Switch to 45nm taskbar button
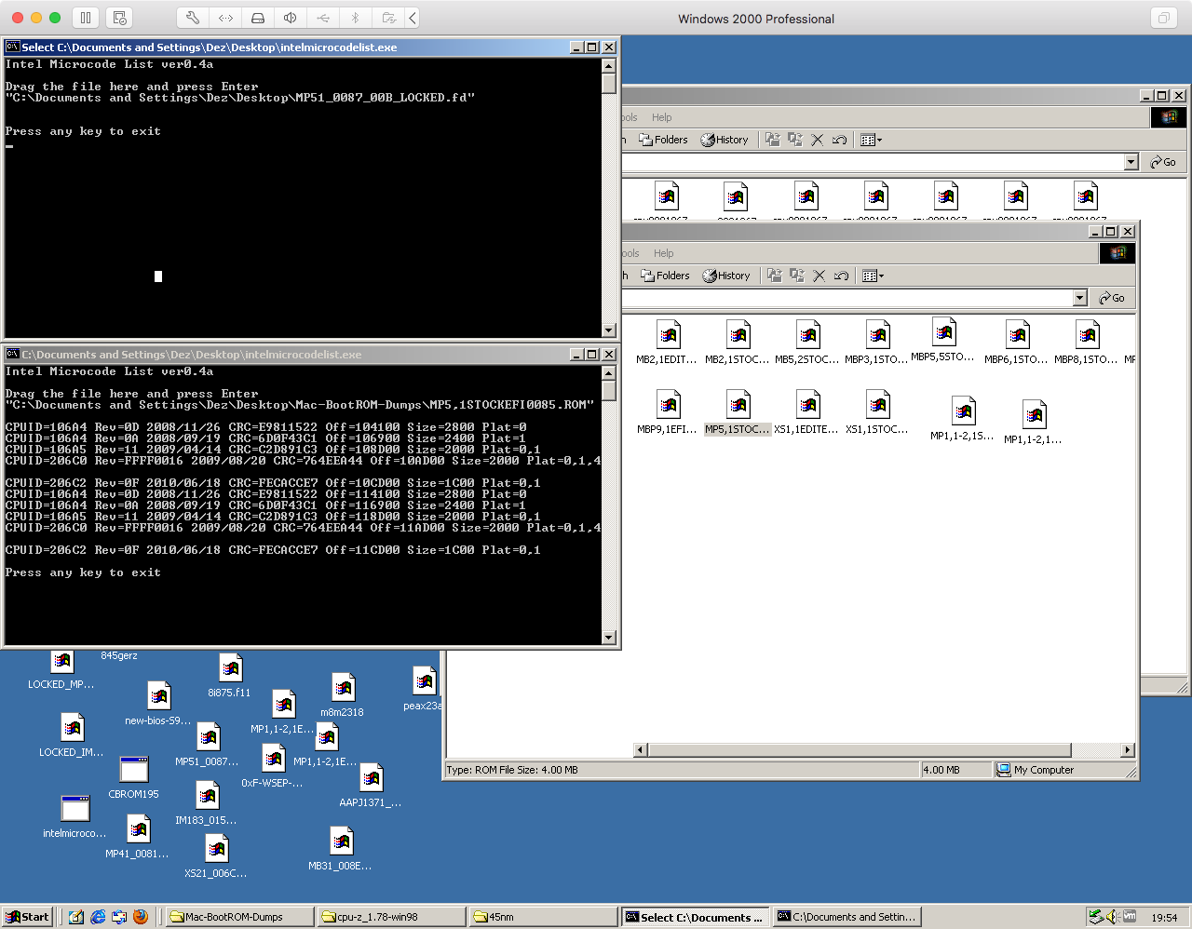 tap(543, 917)
